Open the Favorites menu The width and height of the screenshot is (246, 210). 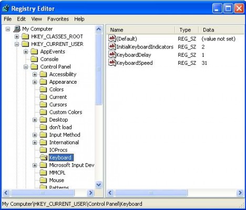click(x=58, y=19)
